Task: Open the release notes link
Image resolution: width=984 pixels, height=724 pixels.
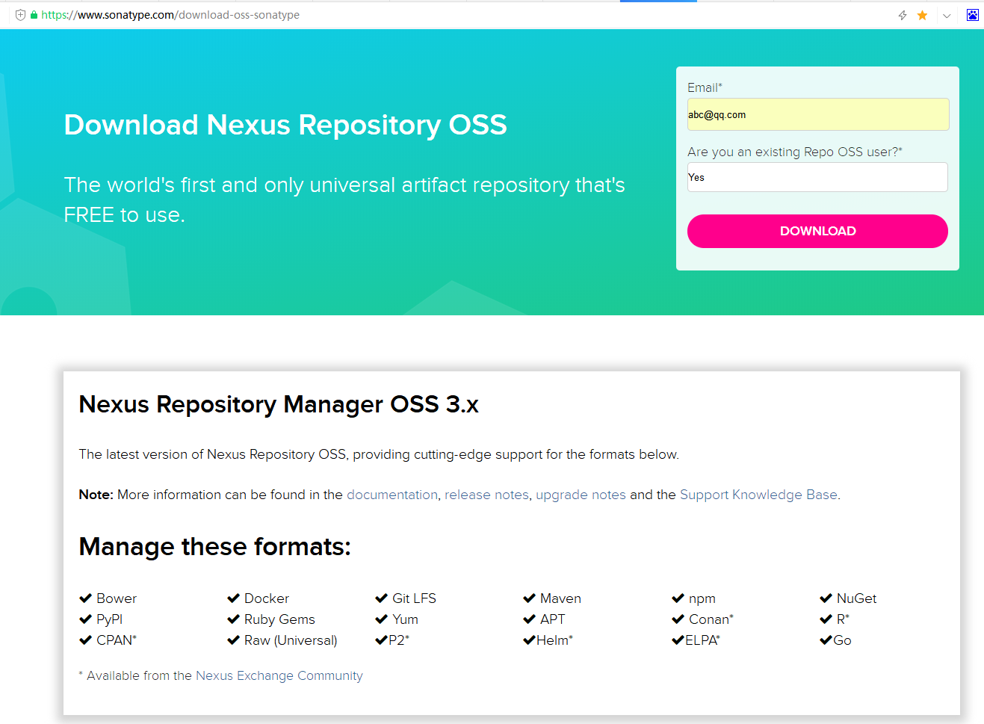Action: (486, 495)
